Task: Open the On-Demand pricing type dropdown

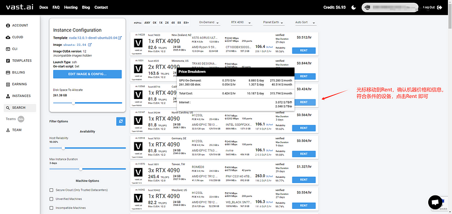Action: click(209, 23)
